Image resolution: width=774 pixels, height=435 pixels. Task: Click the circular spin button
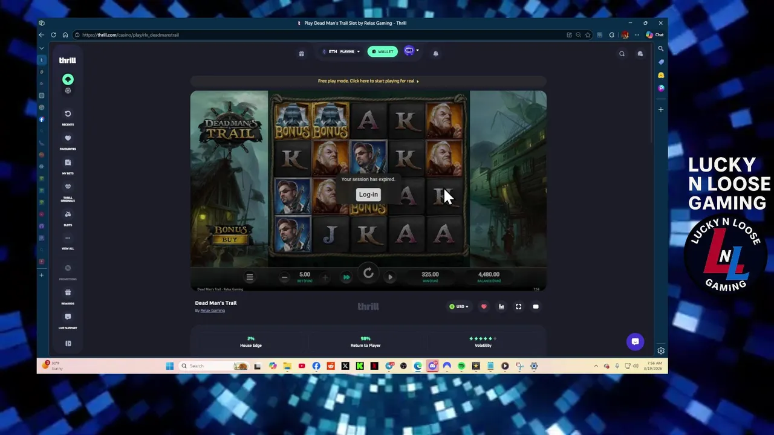[368, 274]
